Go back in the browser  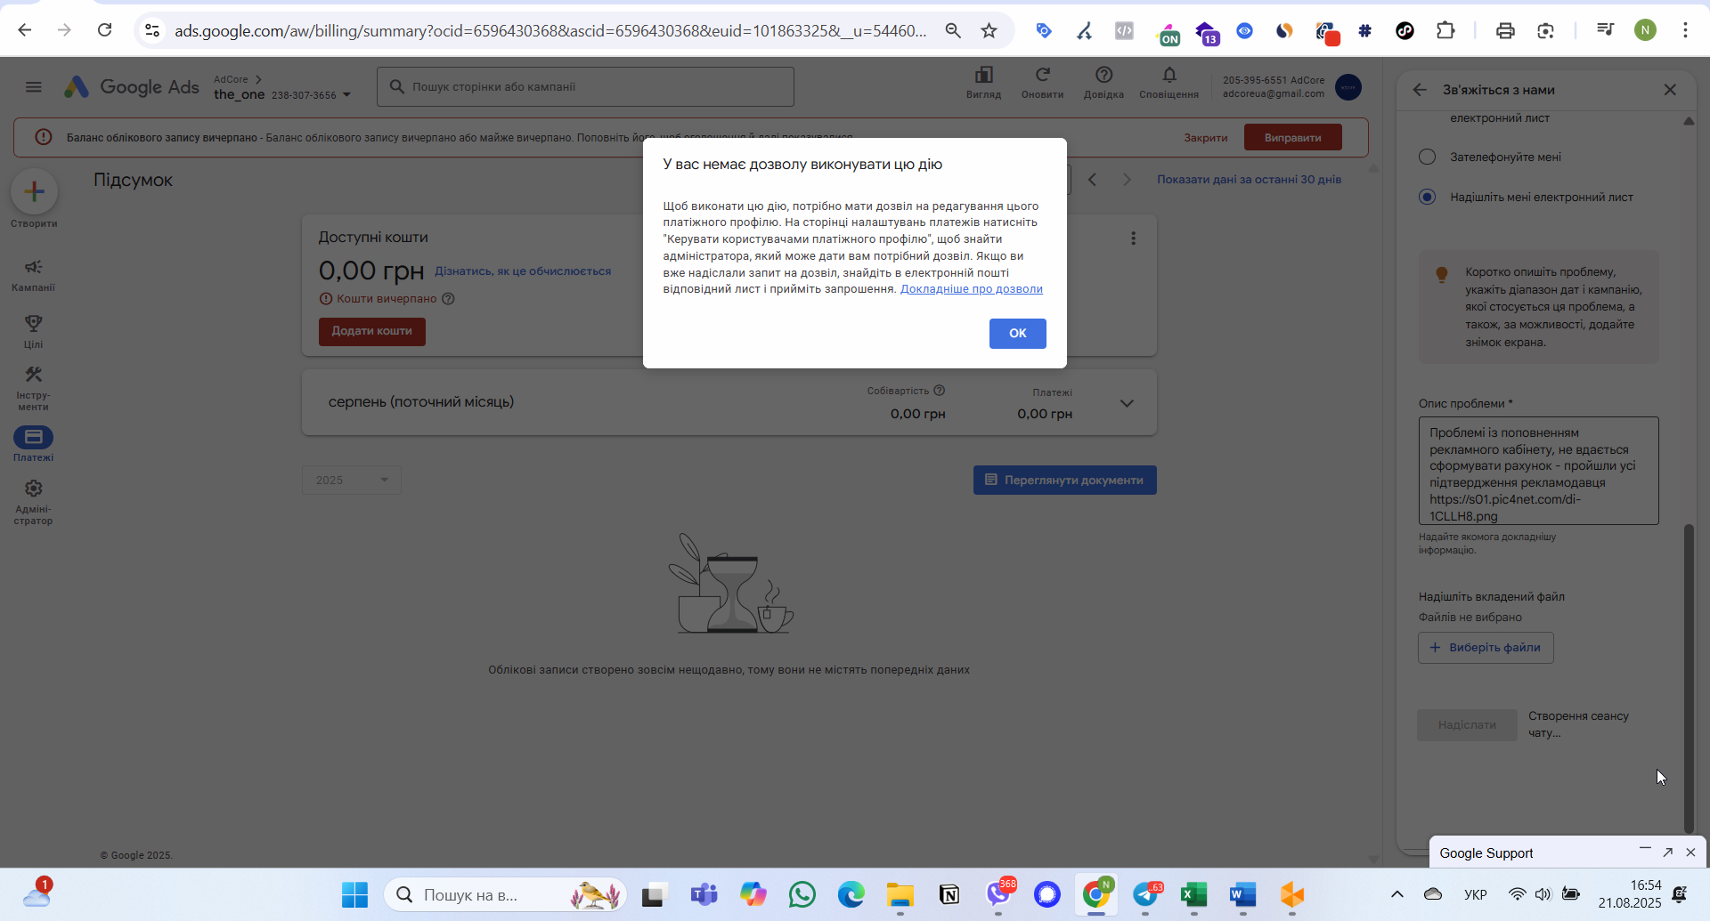pyautogui.click(x=25, y=30)
